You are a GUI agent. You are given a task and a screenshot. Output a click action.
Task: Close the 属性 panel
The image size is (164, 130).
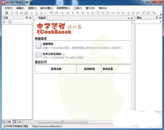tap(160, 18)
